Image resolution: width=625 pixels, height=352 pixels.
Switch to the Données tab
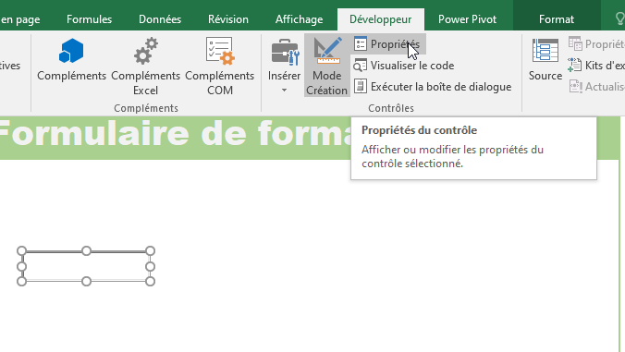(160, 19)
